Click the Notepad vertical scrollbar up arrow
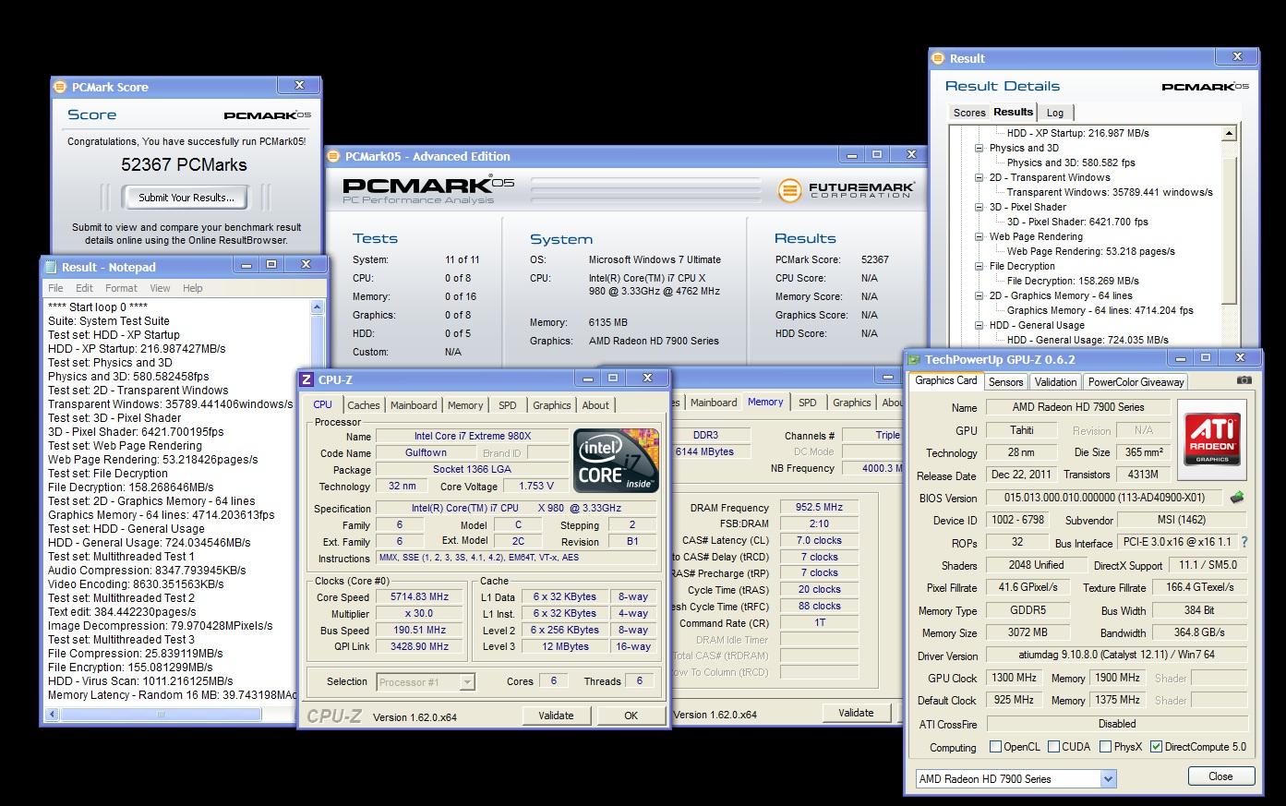 (318, 307)
